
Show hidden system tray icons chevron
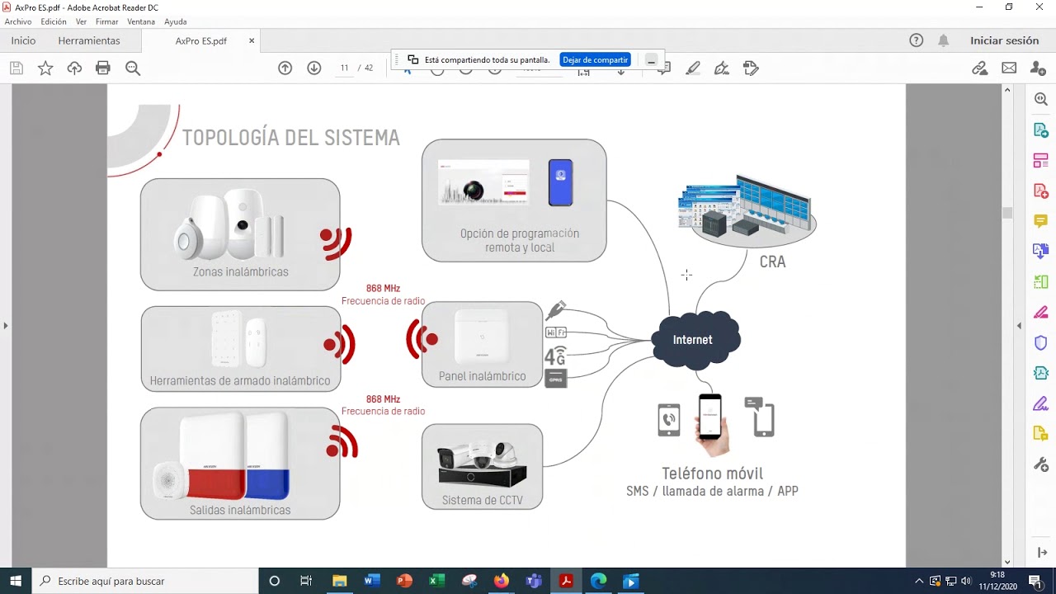click(919, 581)
